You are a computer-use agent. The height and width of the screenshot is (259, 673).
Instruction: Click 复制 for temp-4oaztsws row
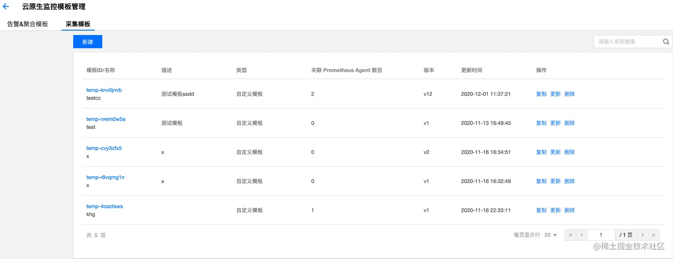point(541,210)
